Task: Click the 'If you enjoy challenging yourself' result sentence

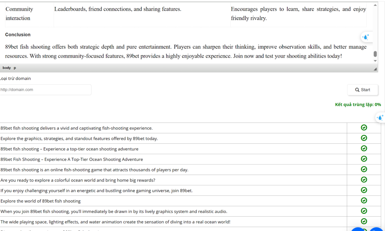Action: pos(96,191)
